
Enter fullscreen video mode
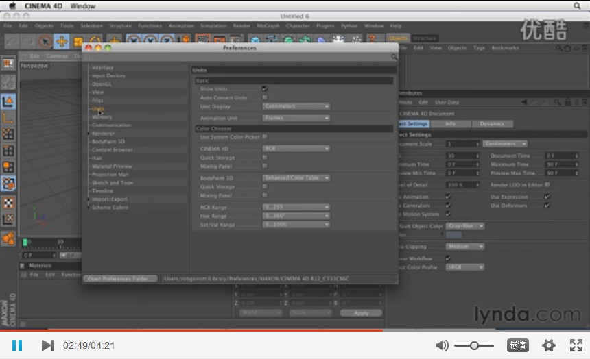pos(576,345)
